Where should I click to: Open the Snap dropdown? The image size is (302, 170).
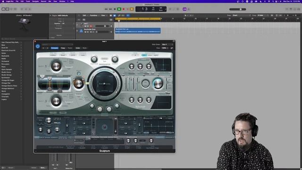[x=242, y=16]
